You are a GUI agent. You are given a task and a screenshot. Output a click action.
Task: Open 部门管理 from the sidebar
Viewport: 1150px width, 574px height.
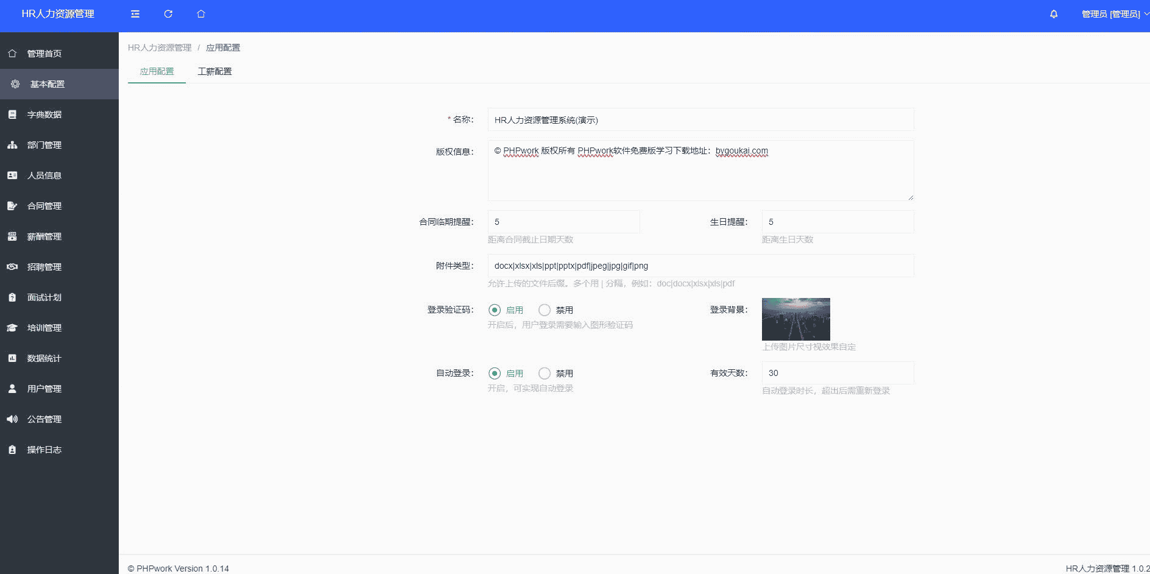pyautogui.click(x=44, y=145)
